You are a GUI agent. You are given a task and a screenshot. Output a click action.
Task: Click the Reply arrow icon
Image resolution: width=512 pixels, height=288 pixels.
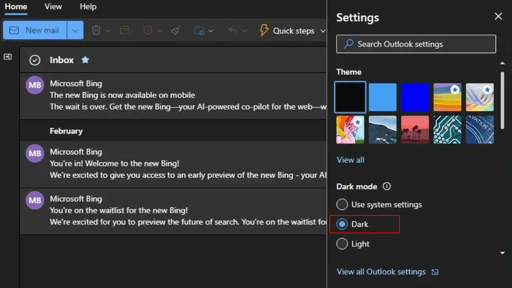233,30
